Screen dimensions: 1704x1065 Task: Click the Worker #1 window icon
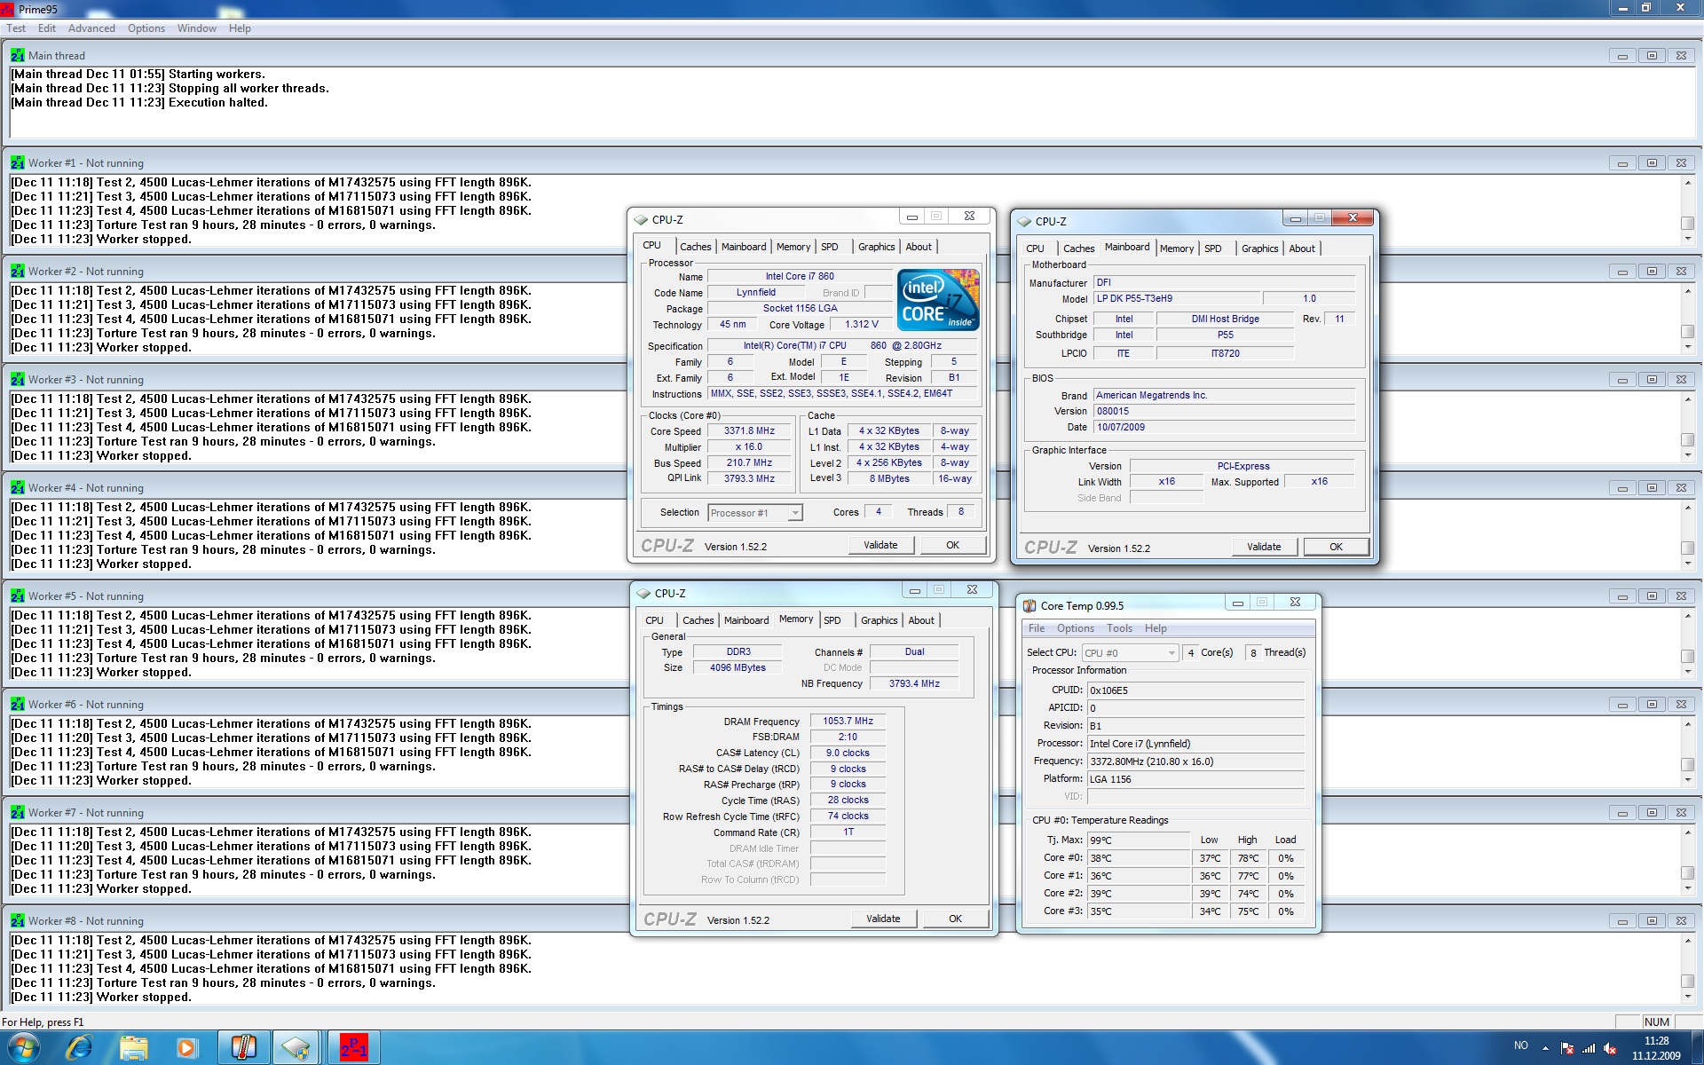[x=17, y=162]
